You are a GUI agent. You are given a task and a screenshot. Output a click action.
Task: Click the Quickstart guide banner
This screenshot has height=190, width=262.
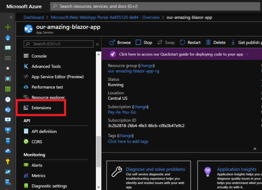coord(182,54)
